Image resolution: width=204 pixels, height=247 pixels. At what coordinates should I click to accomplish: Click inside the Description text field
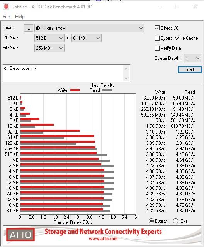click(x=64, y=73)
